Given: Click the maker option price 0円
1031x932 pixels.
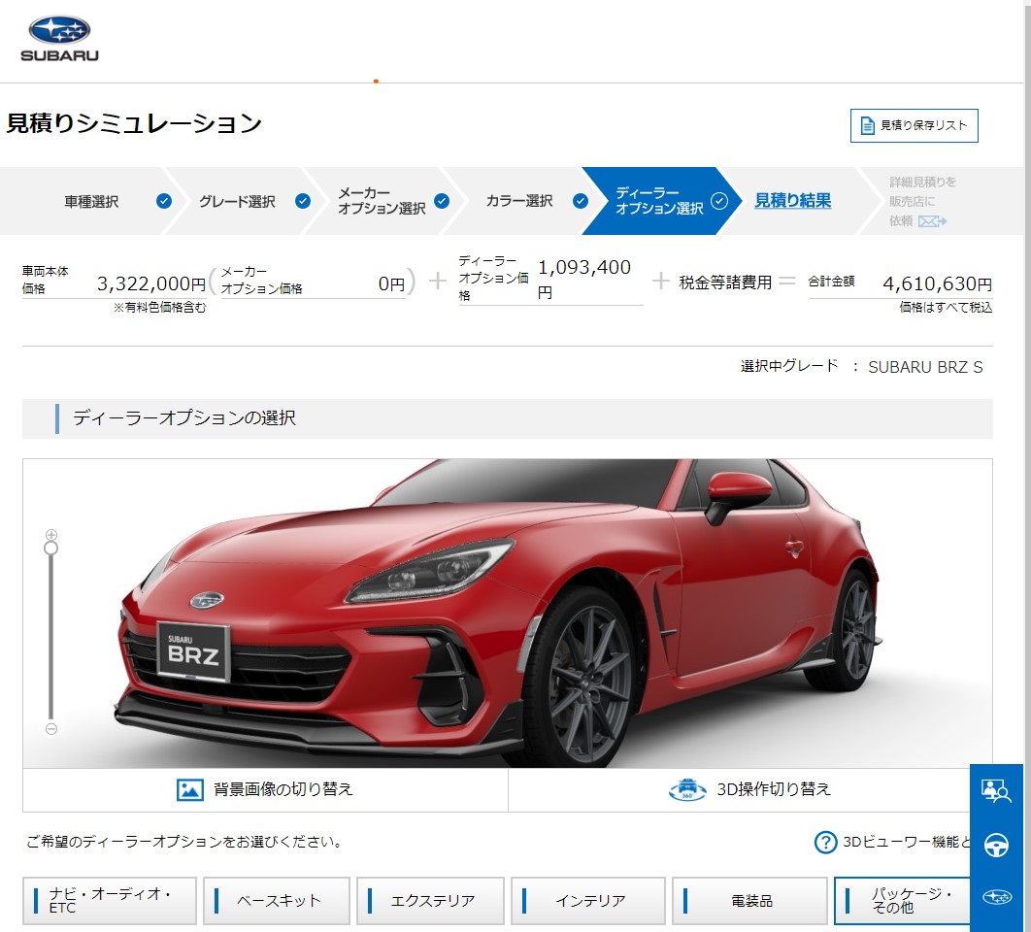Looking at the screenshot, I should [391, 283].
